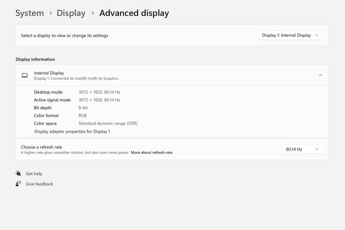345x230 pixels.
Task: Open the More about refresh rate link
Action: pos(152,153)
